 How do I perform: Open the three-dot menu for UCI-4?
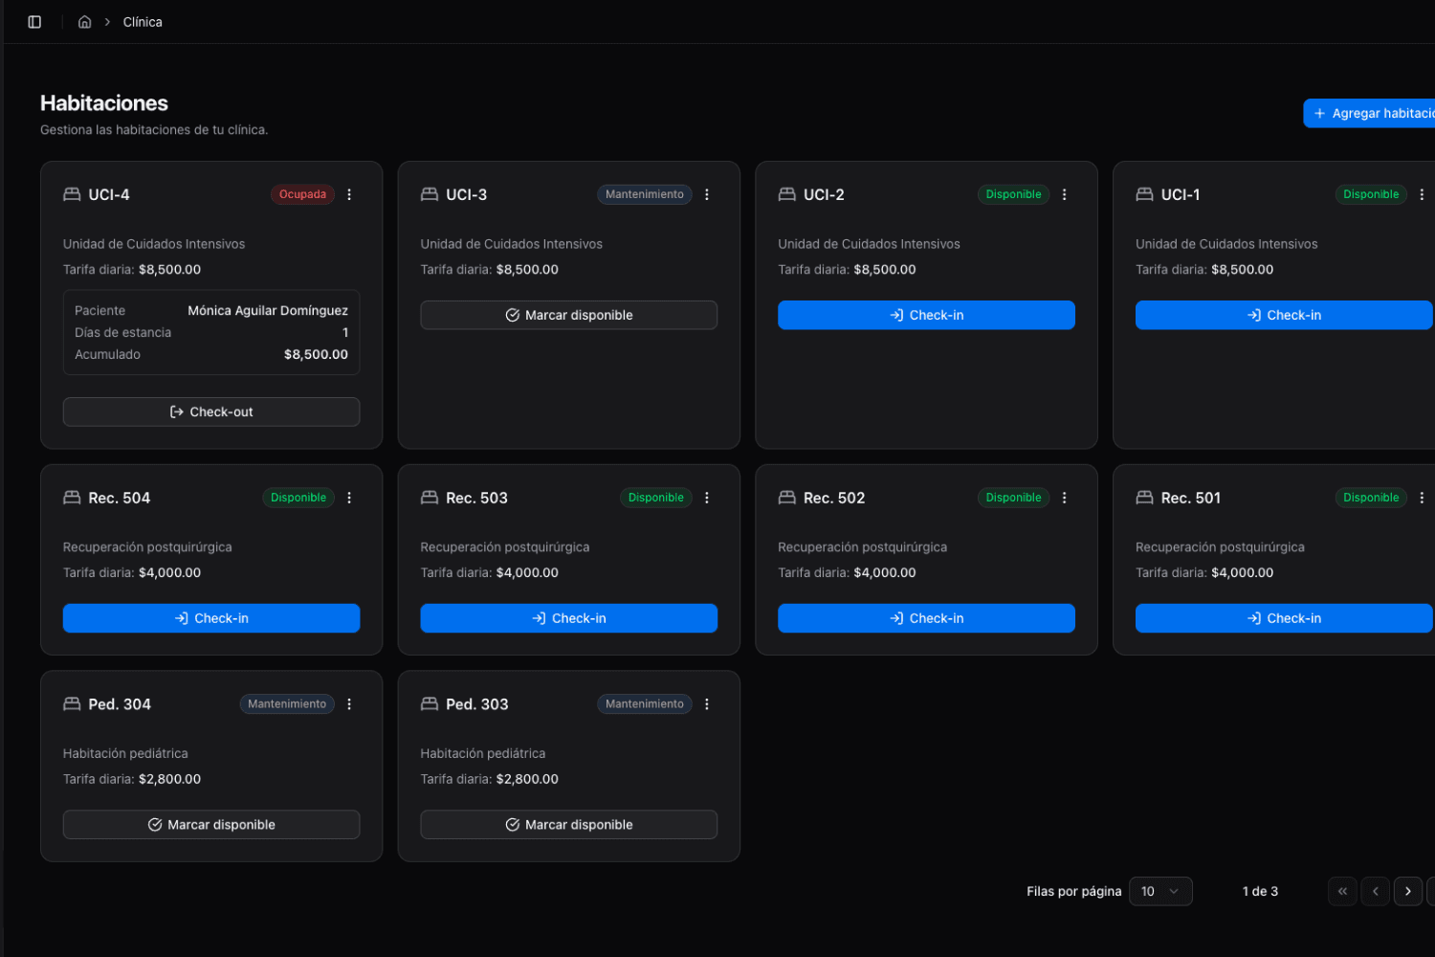tap(349, 194)
